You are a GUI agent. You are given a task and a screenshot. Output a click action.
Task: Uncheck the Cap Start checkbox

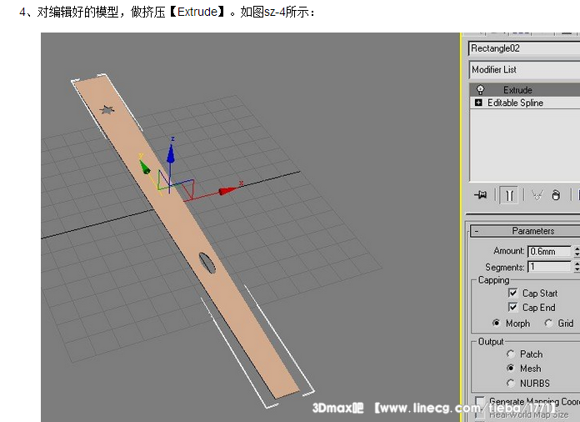(512, 293)
